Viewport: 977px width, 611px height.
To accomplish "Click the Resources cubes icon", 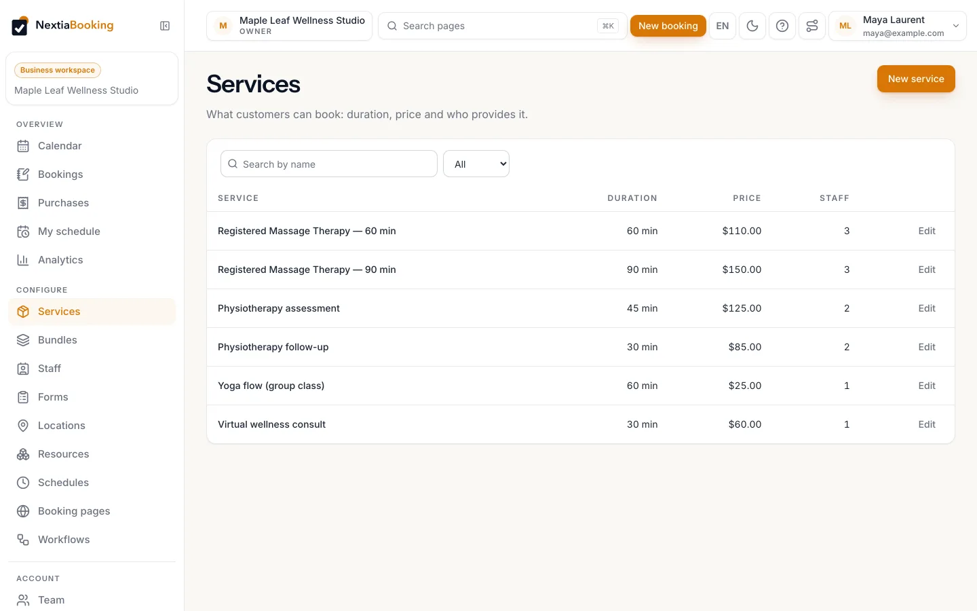I will coord(23,454).
